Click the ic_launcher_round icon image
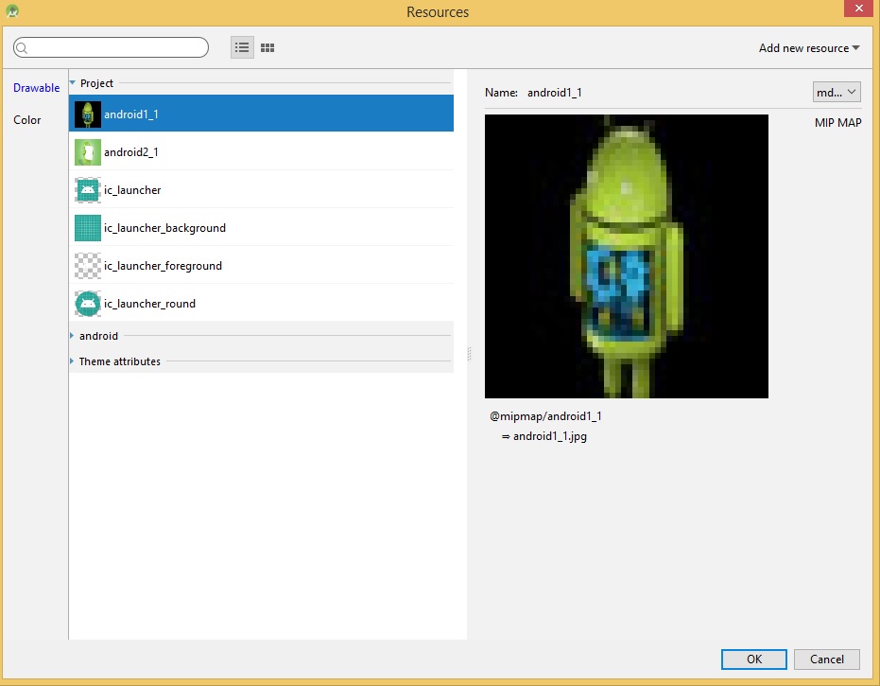The width and height of the screenshot is (880, 686). 88,304
